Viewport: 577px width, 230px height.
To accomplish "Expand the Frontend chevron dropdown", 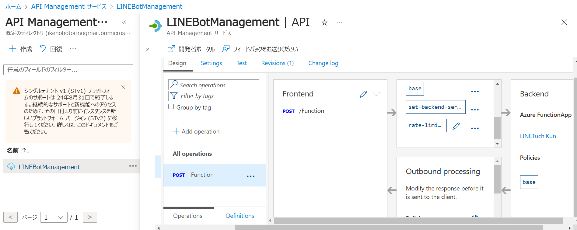I will click(376, 94).
